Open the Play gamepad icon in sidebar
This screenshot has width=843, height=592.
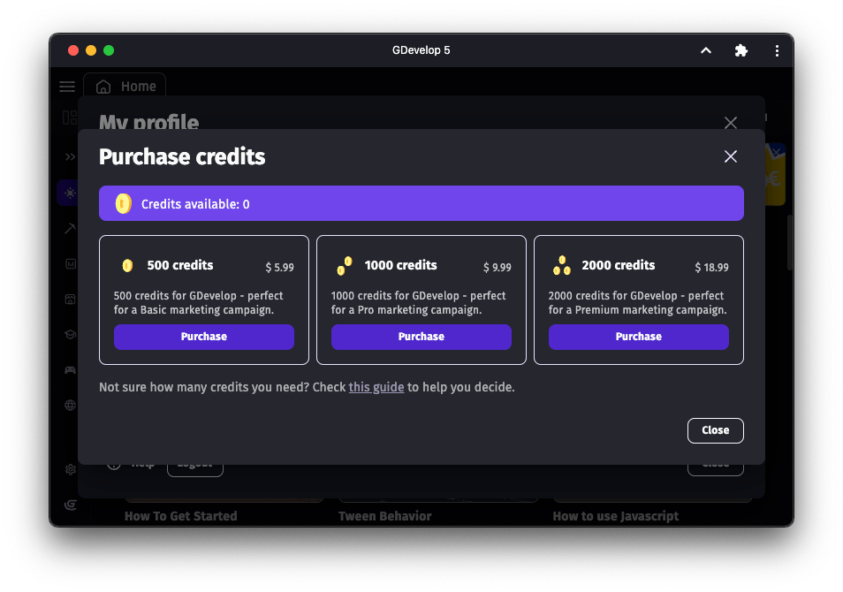pyautogui.click(x=70, y=369)
